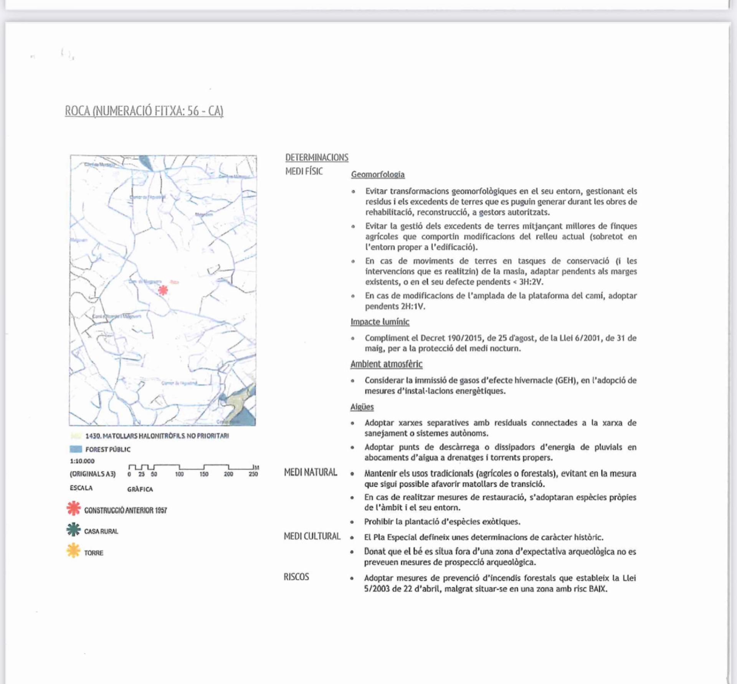Click the red asterisk marker on map
This screenshot has width=737, height=684.
tap(163, 290)
